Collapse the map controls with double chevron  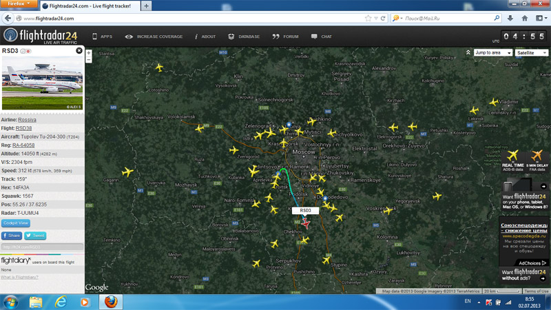click(468, 52)
